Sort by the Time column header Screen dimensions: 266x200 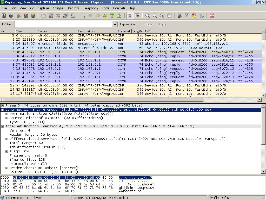coord(26,31)
